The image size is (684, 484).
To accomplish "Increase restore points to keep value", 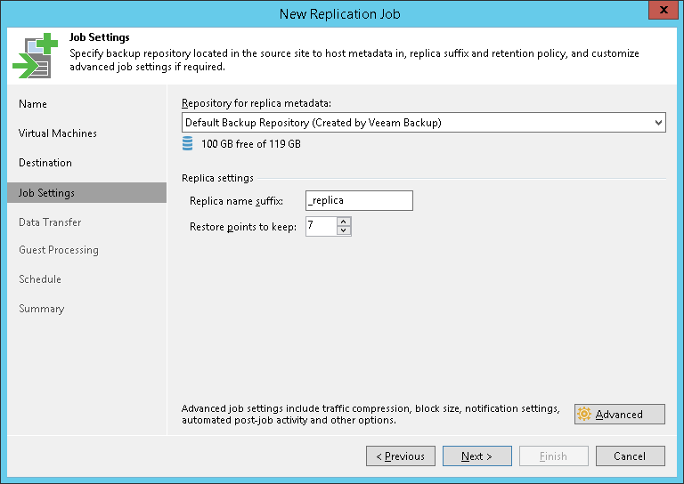I will 344,222.
